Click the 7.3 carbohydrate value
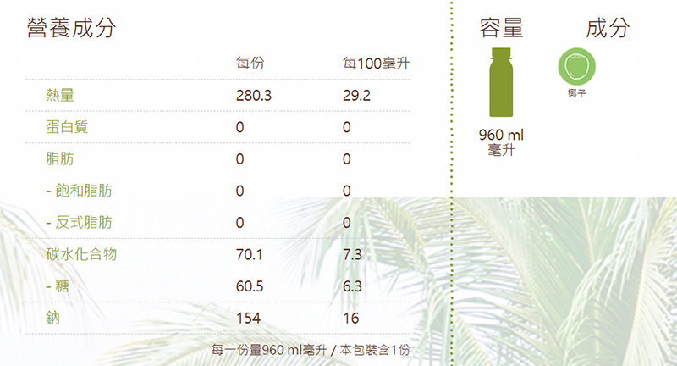Image resolution: width=677 pixels, height=366 pixels. tap(352, 254)
